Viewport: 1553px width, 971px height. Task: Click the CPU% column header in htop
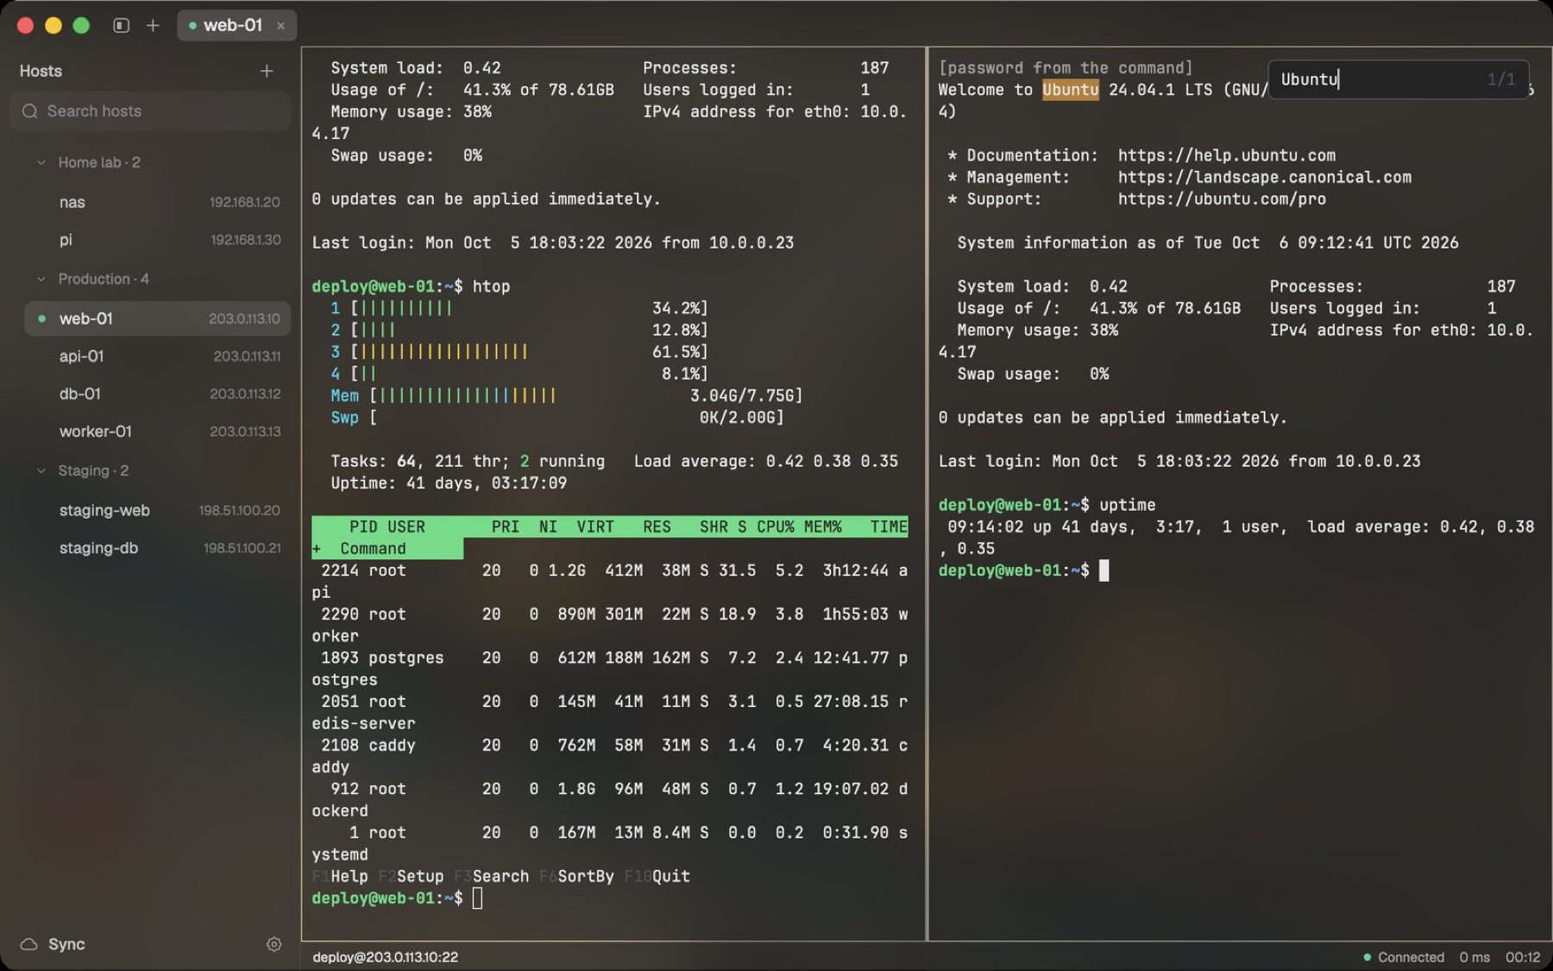click(x=776, y=526)
